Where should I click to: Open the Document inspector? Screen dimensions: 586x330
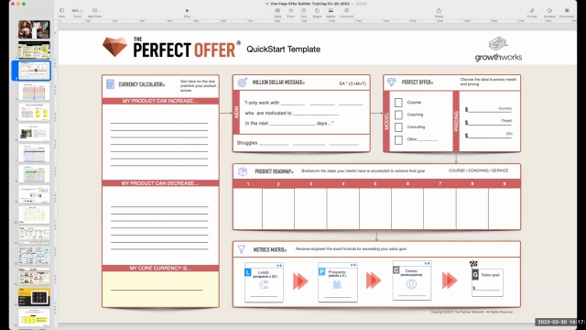click(567, 12)
